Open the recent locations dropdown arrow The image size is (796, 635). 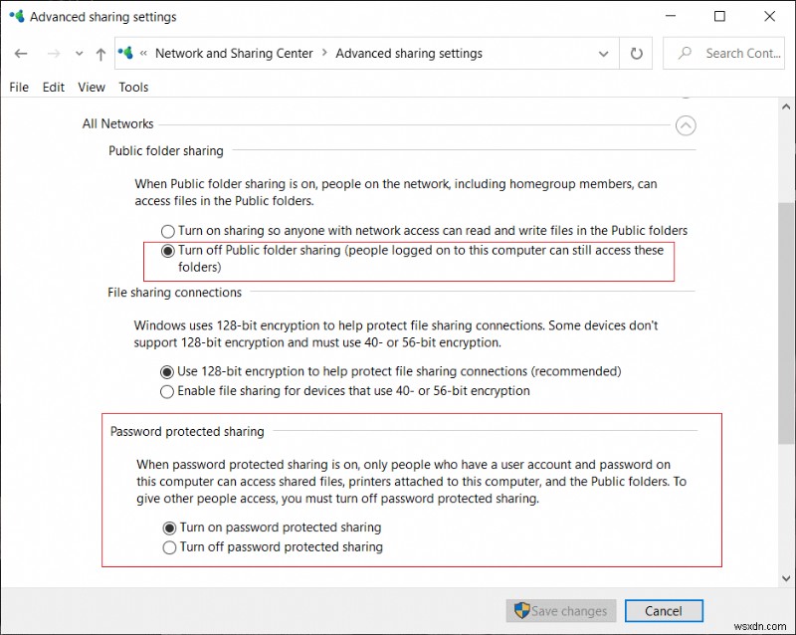tap(79, 54)
